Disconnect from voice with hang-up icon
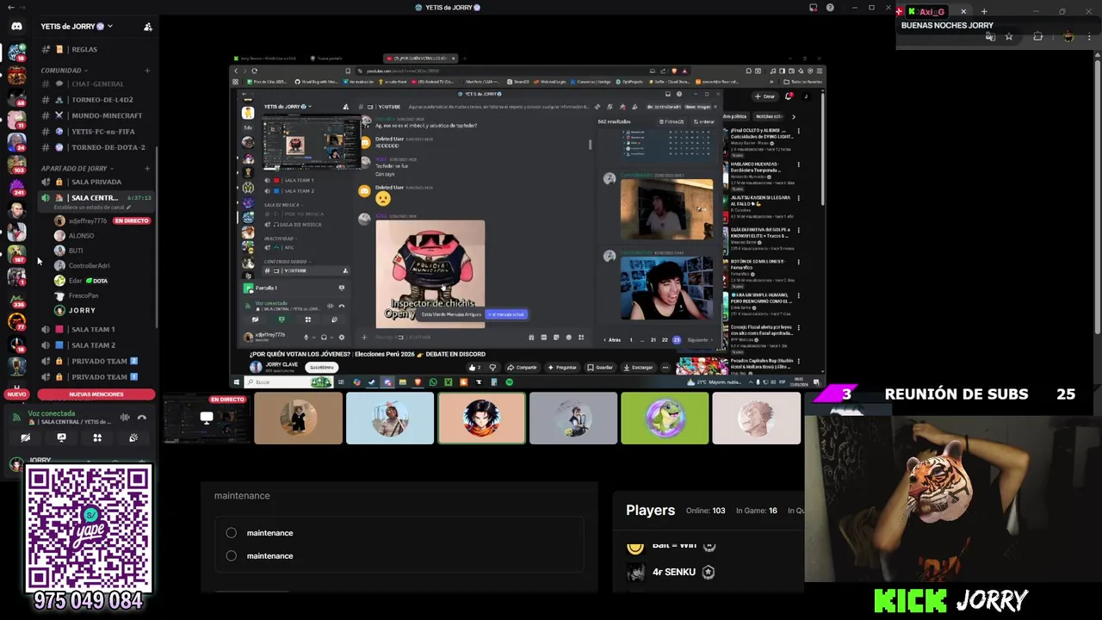 (142, 418)
